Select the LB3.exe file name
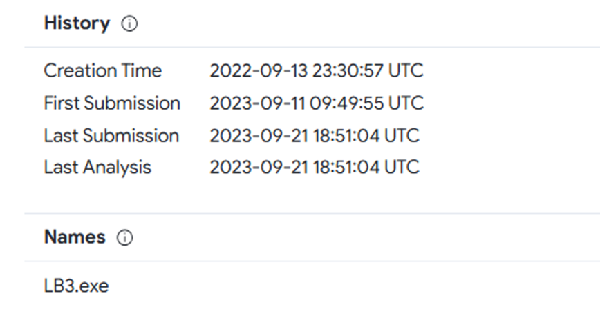The width and height of the screenshot is (600, 327). [76, 286]
